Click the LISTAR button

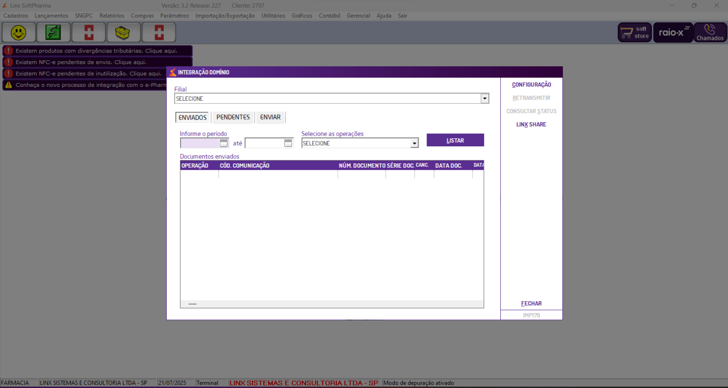point(455,140)
